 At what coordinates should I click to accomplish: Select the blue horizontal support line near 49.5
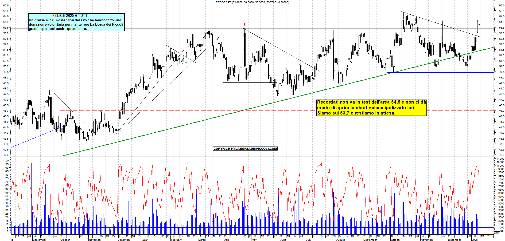point(440,73)
